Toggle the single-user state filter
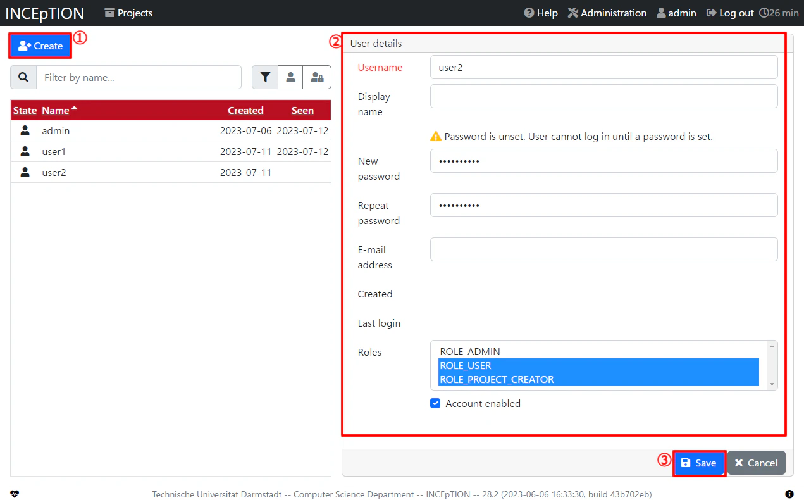804x500 pixels. click(x=290, y=77)
